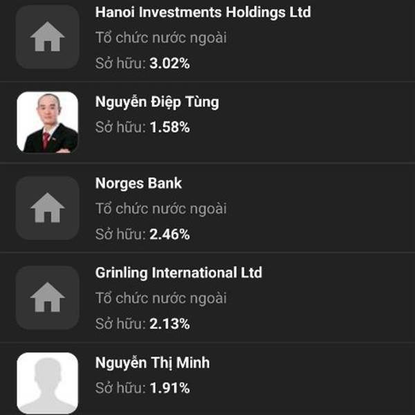Open Nguyễn Điệp Tùng's profile photo
415x415 pixels.
click(x=48, y=122)
